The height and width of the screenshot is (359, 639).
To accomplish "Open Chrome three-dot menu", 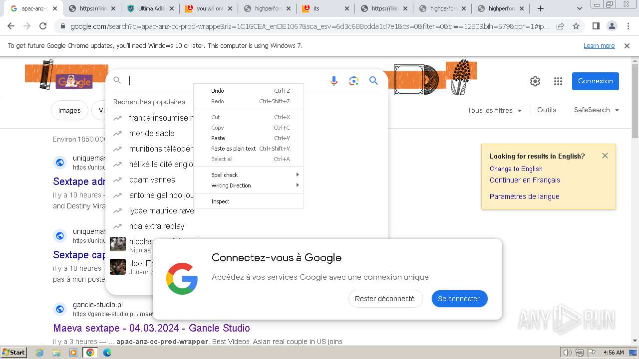I will (628, 26).
